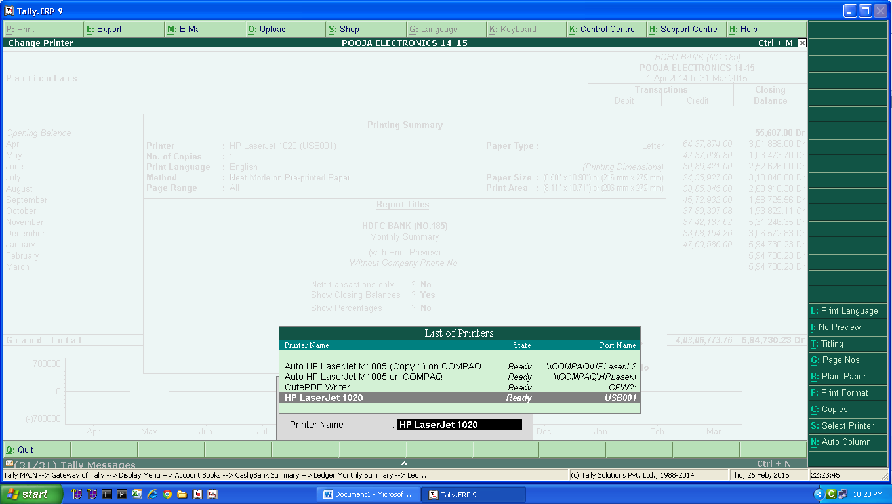Open the K: Control Centre button
The width and height of the screenshot is (892, 504).
[607, 29]
